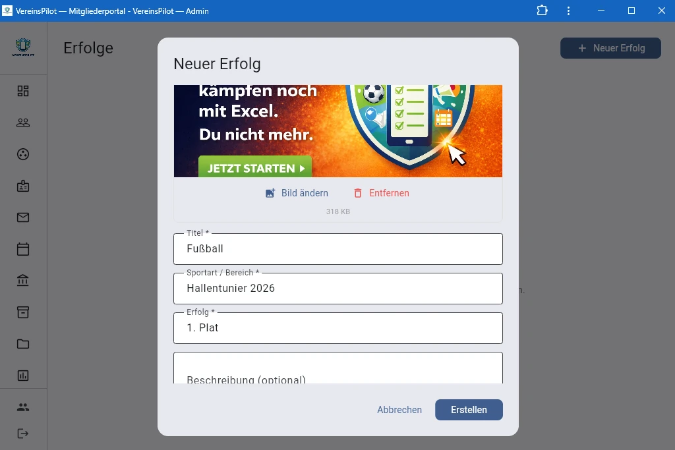Open the dashboard grid icon in sidebar
Image resolution: width=675 pixels, height=450 pixels.
23,91
